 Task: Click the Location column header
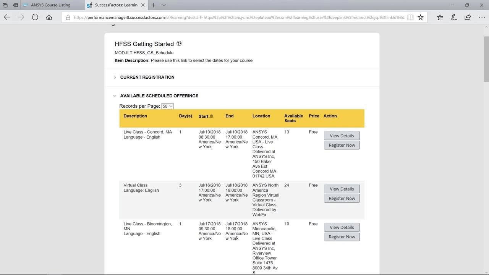pos(261,116)
